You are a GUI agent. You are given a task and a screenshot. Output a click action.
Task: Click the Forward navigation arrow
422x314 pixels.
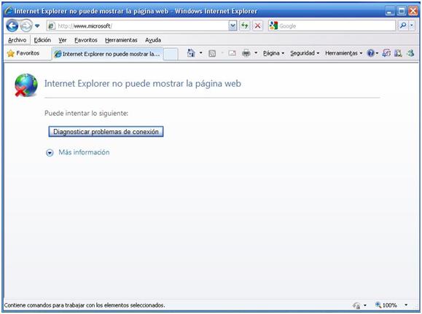[x=26, y=25]
